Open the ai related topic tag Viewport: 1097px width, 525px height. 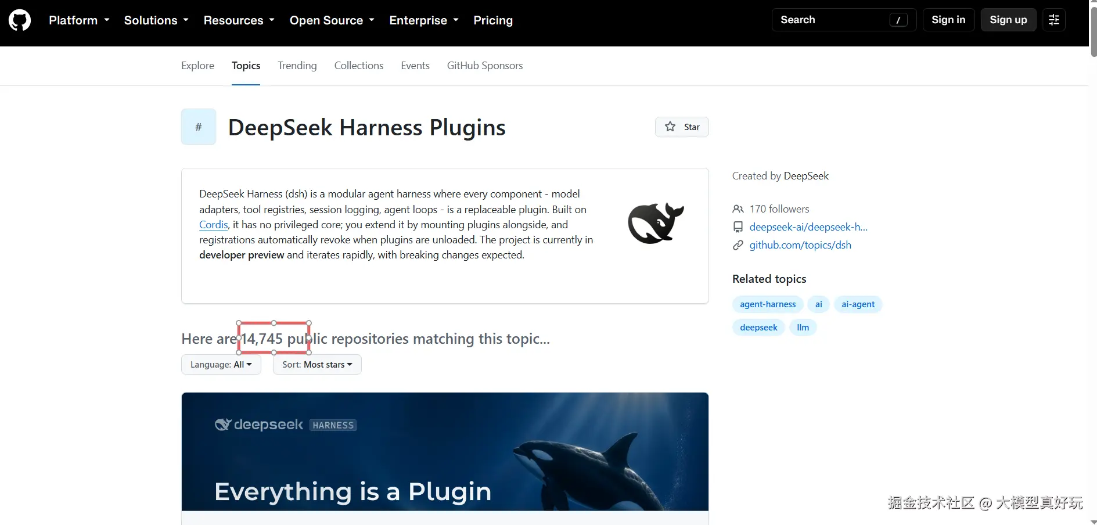click(819, 304)
